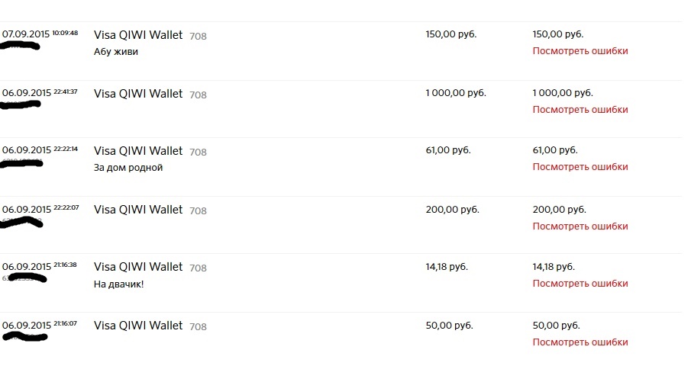Click the date 07.09.2015 in first row
Screen dimensions: 691x366
(x=26, y=34)
